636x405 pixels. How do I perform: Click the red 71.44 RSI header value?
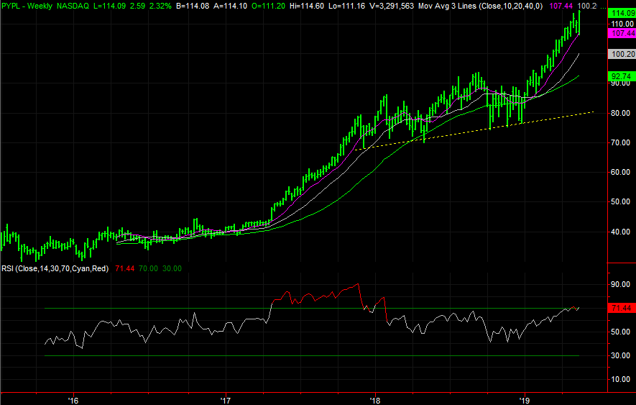pos(124,268)
